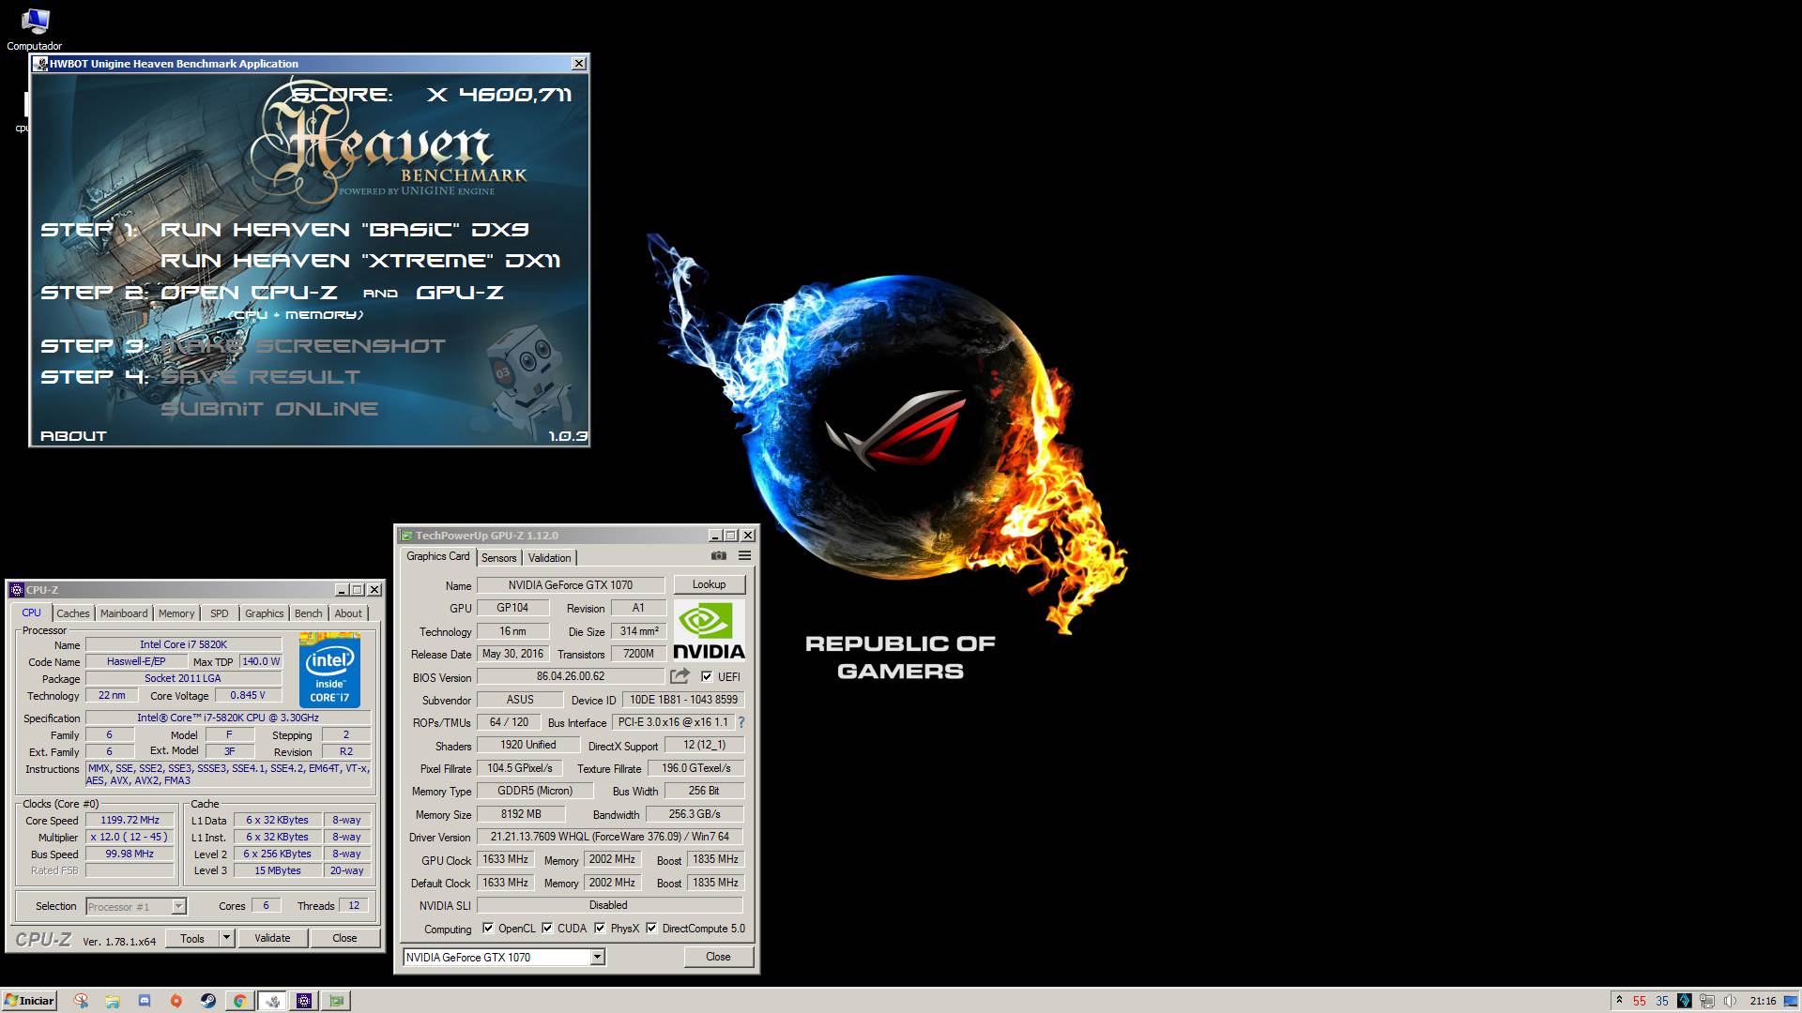Click Run Heaven "Xtreme" DX11
1802x1013 pixels.
click(361, 261)
